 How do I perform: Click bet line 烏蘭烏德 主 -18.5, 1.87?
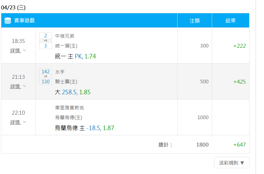84,128
